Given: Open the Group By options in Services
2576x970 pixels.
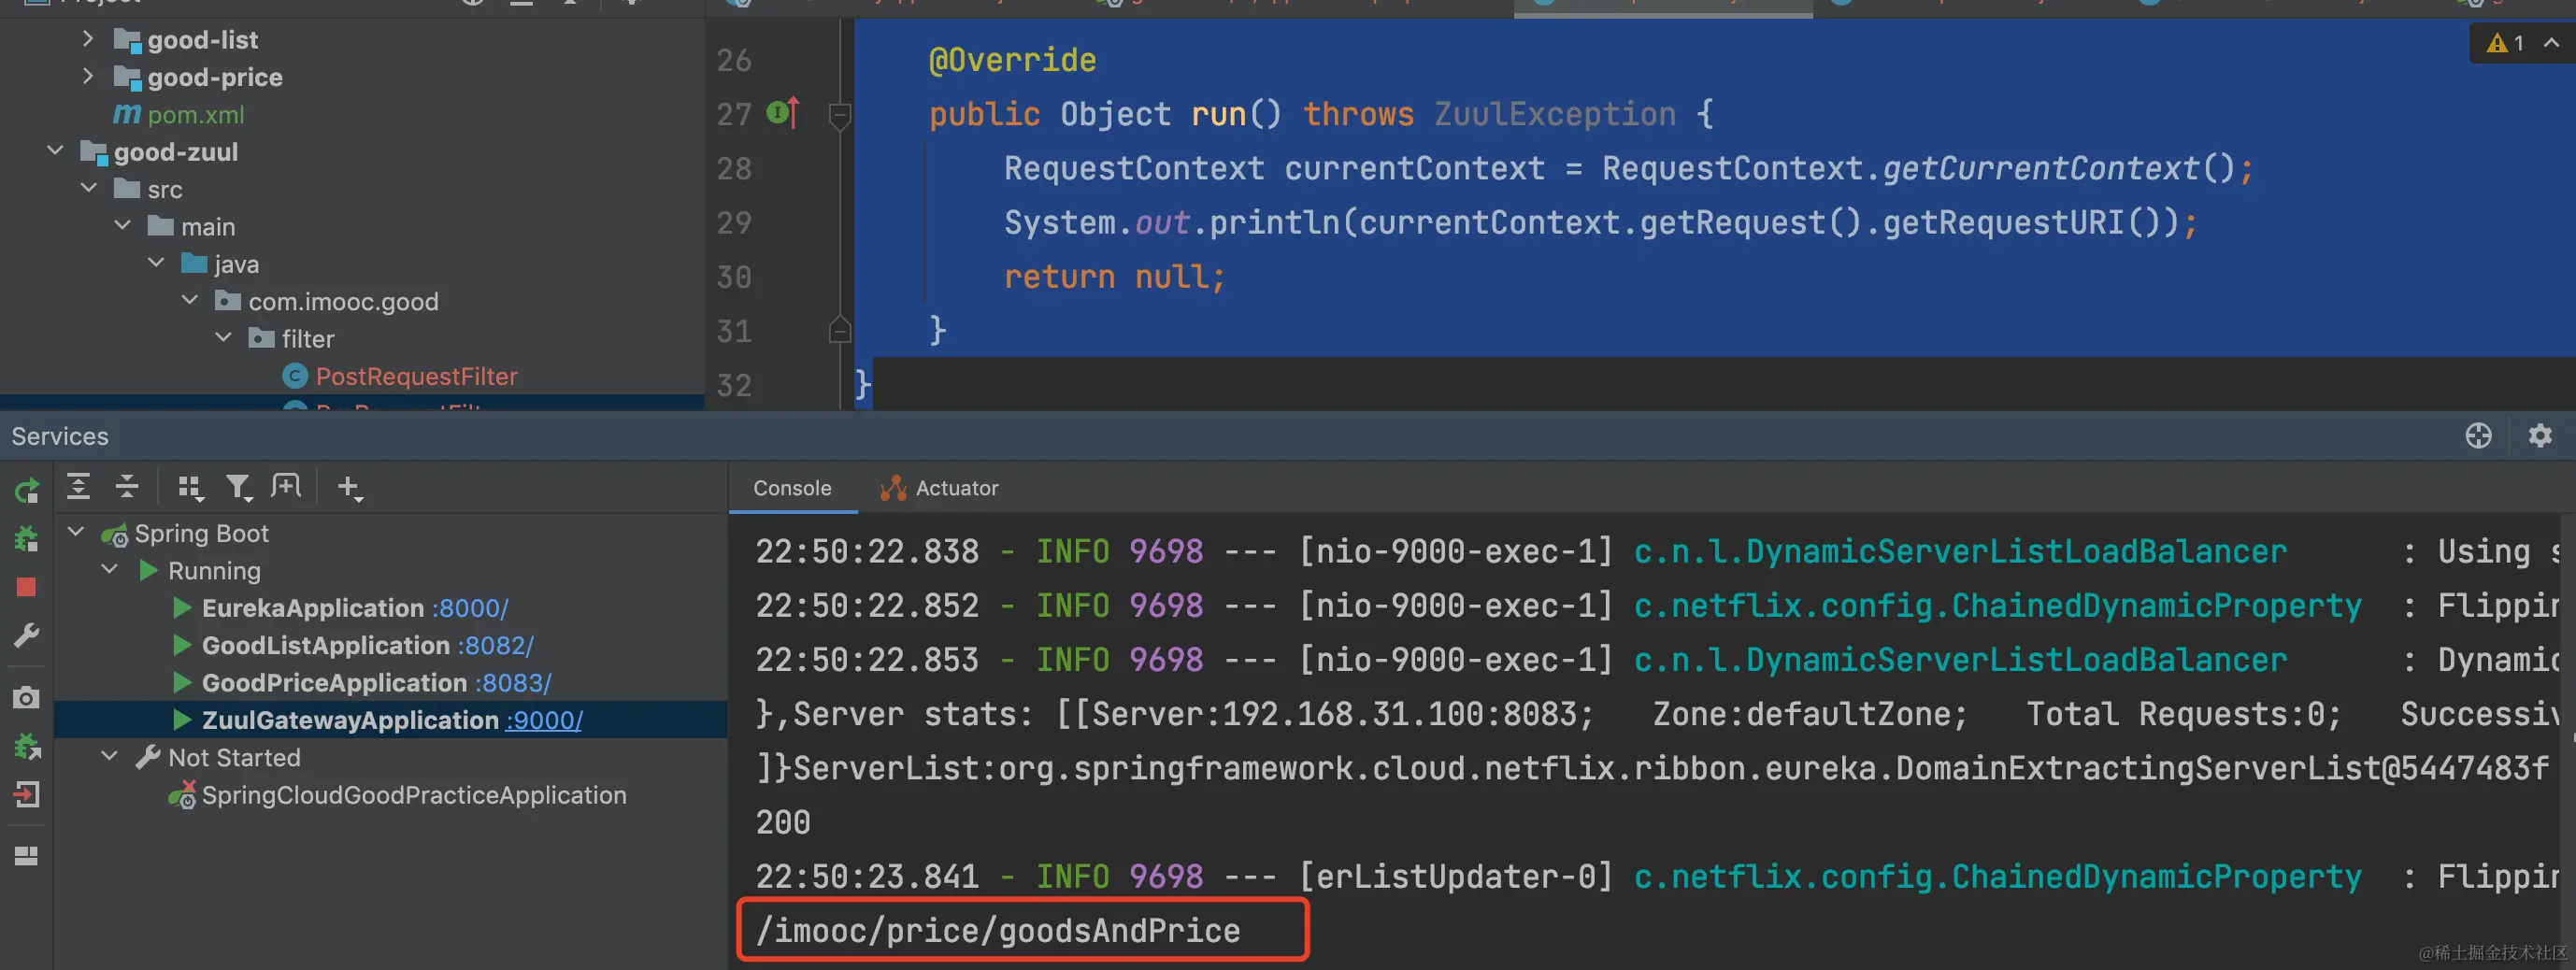Looking at the screenshot, I should [190, 488].
